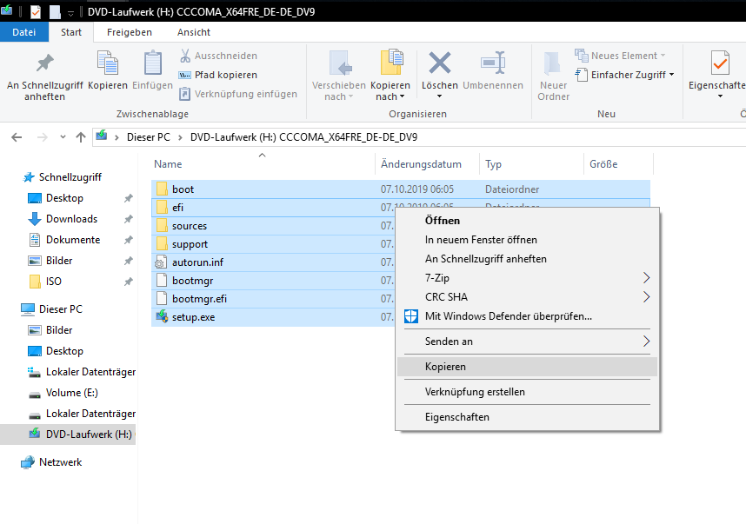Click the Windows Defender shield icon in context menu
This screenshot has width=746, height=524.
[411, 316]
